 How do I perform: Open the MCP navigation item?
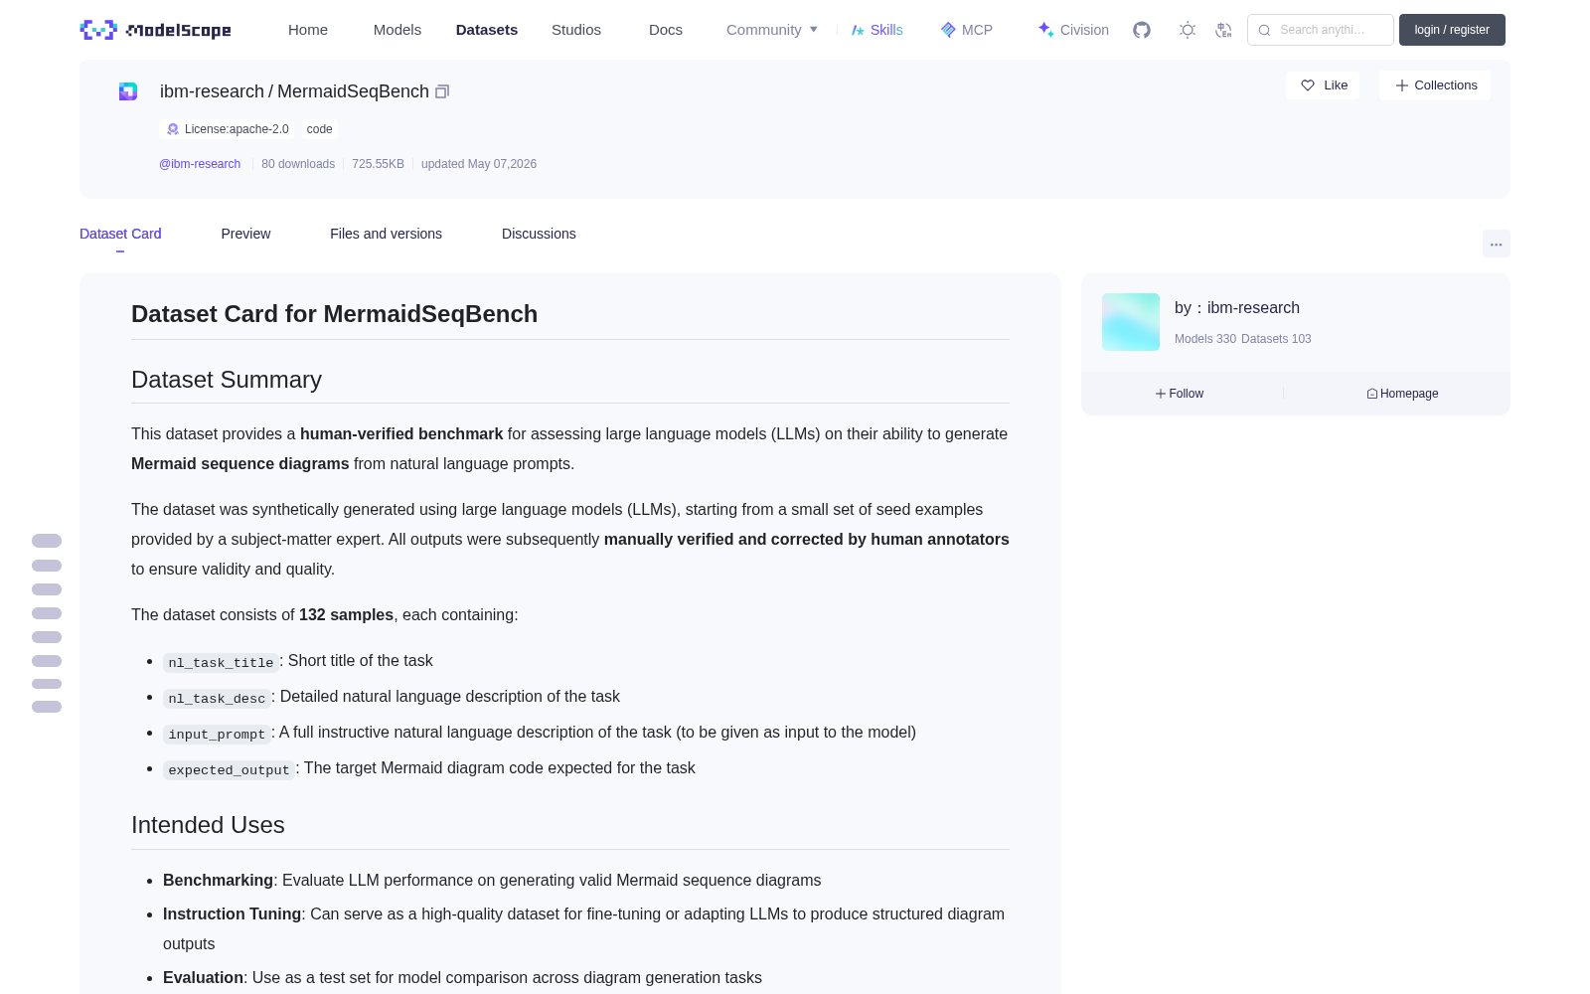pyautogui.click(x=966, y=30)
